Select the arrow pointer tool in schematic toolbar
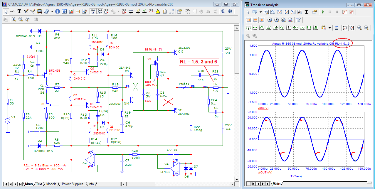Screen dimensions: 375x189 tap(6, 11)
